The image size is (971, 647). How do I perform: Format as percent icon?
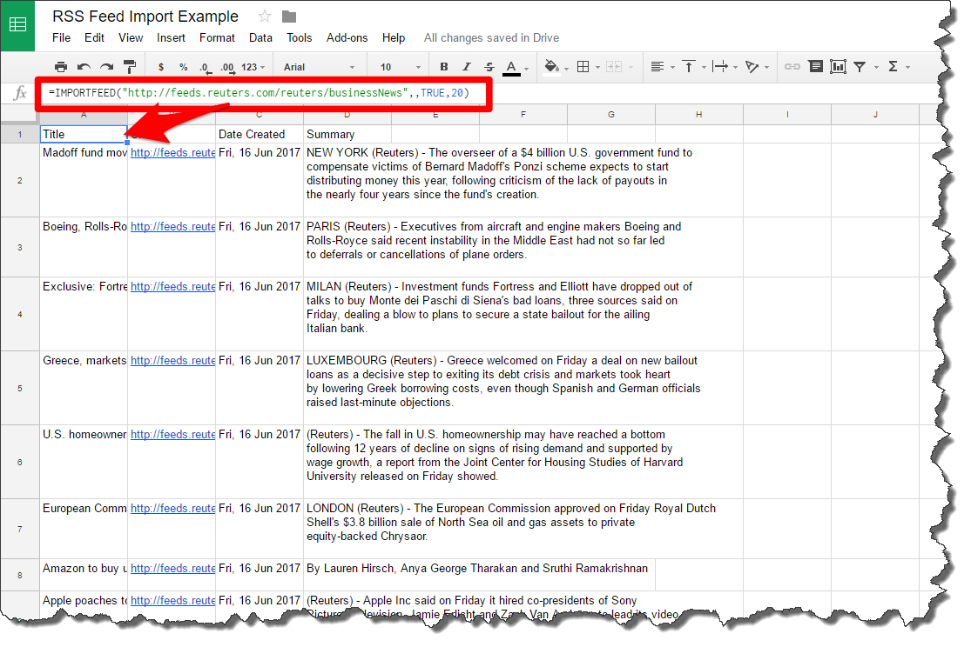pos(183,67)
